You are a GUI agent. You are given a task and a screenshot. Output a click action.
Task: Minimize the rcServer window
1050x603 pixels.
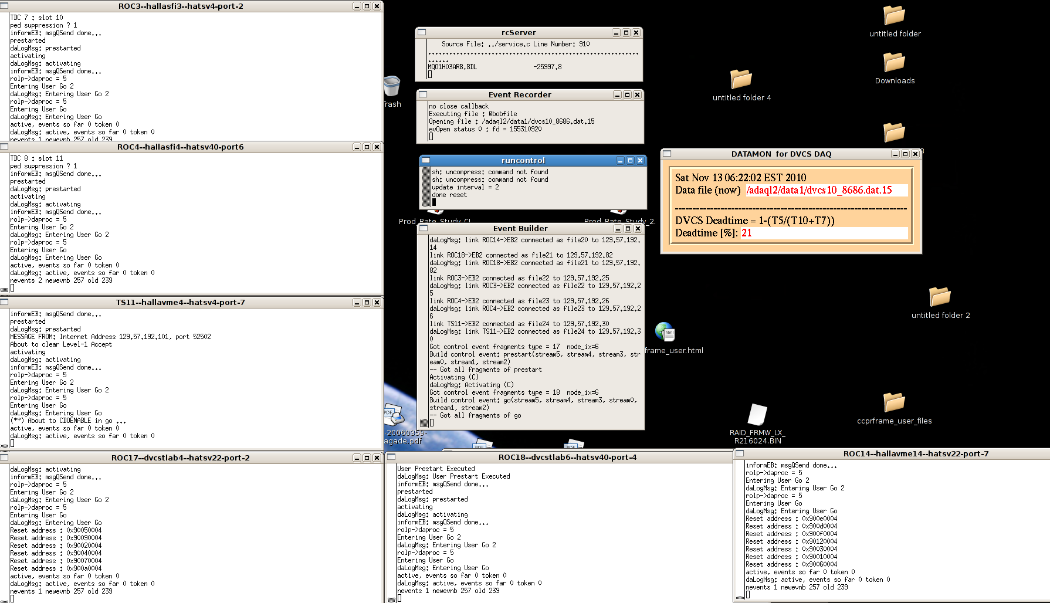click(x=616, y=33)
